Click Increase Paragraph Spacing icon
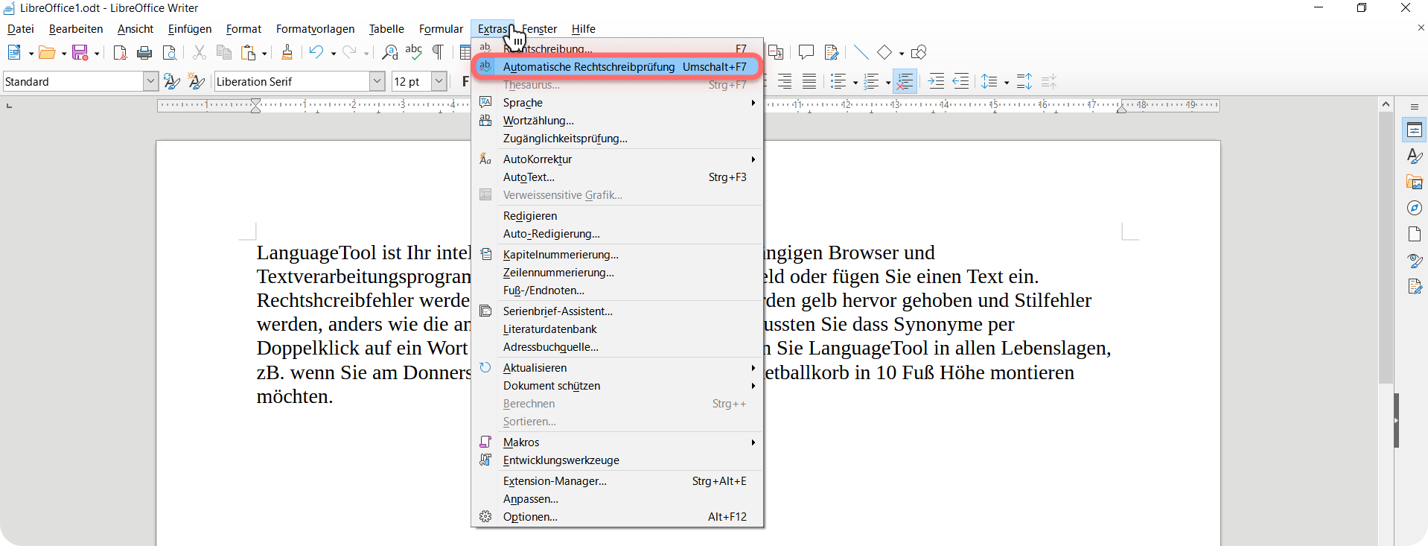 1024,81
